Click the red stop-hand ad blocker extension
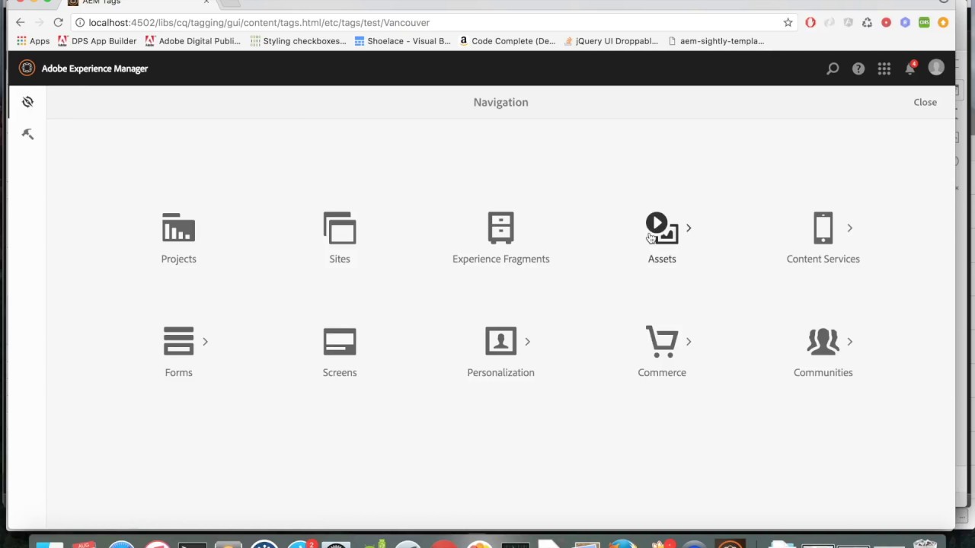Screen dimensions: 975x548 [x=810, y=23]
